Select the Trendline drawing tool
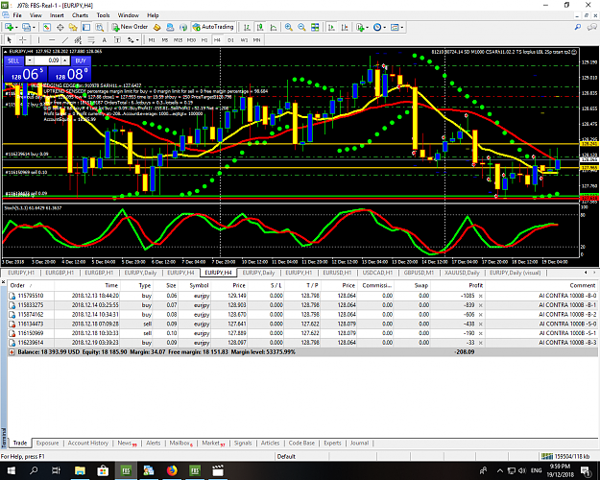 click(65, 39)
